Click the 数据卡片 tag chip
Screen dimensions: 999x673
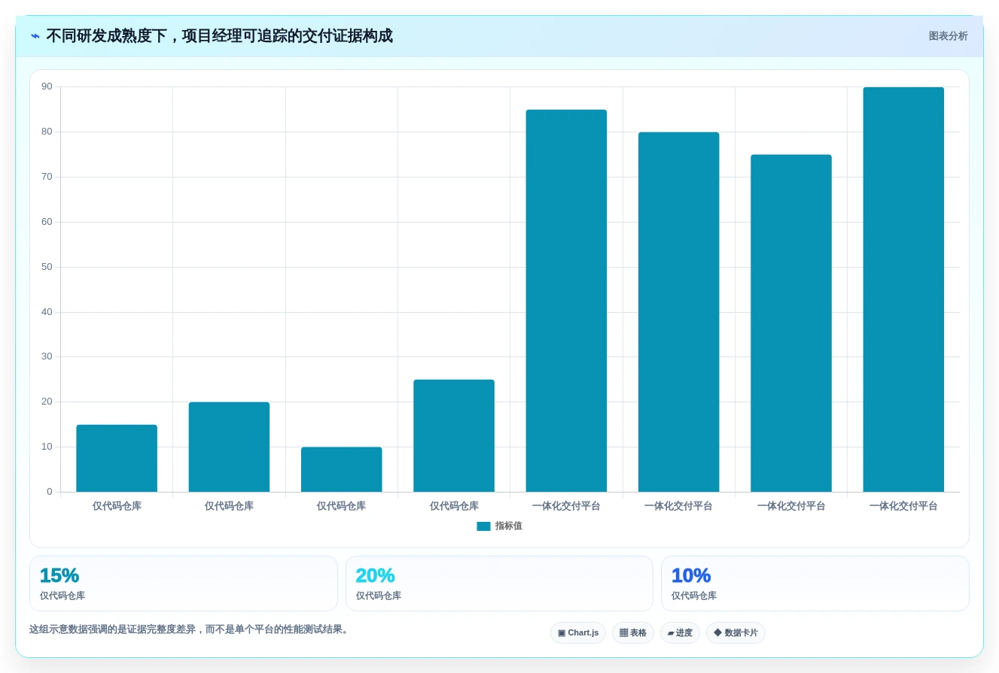pos(736,633)
